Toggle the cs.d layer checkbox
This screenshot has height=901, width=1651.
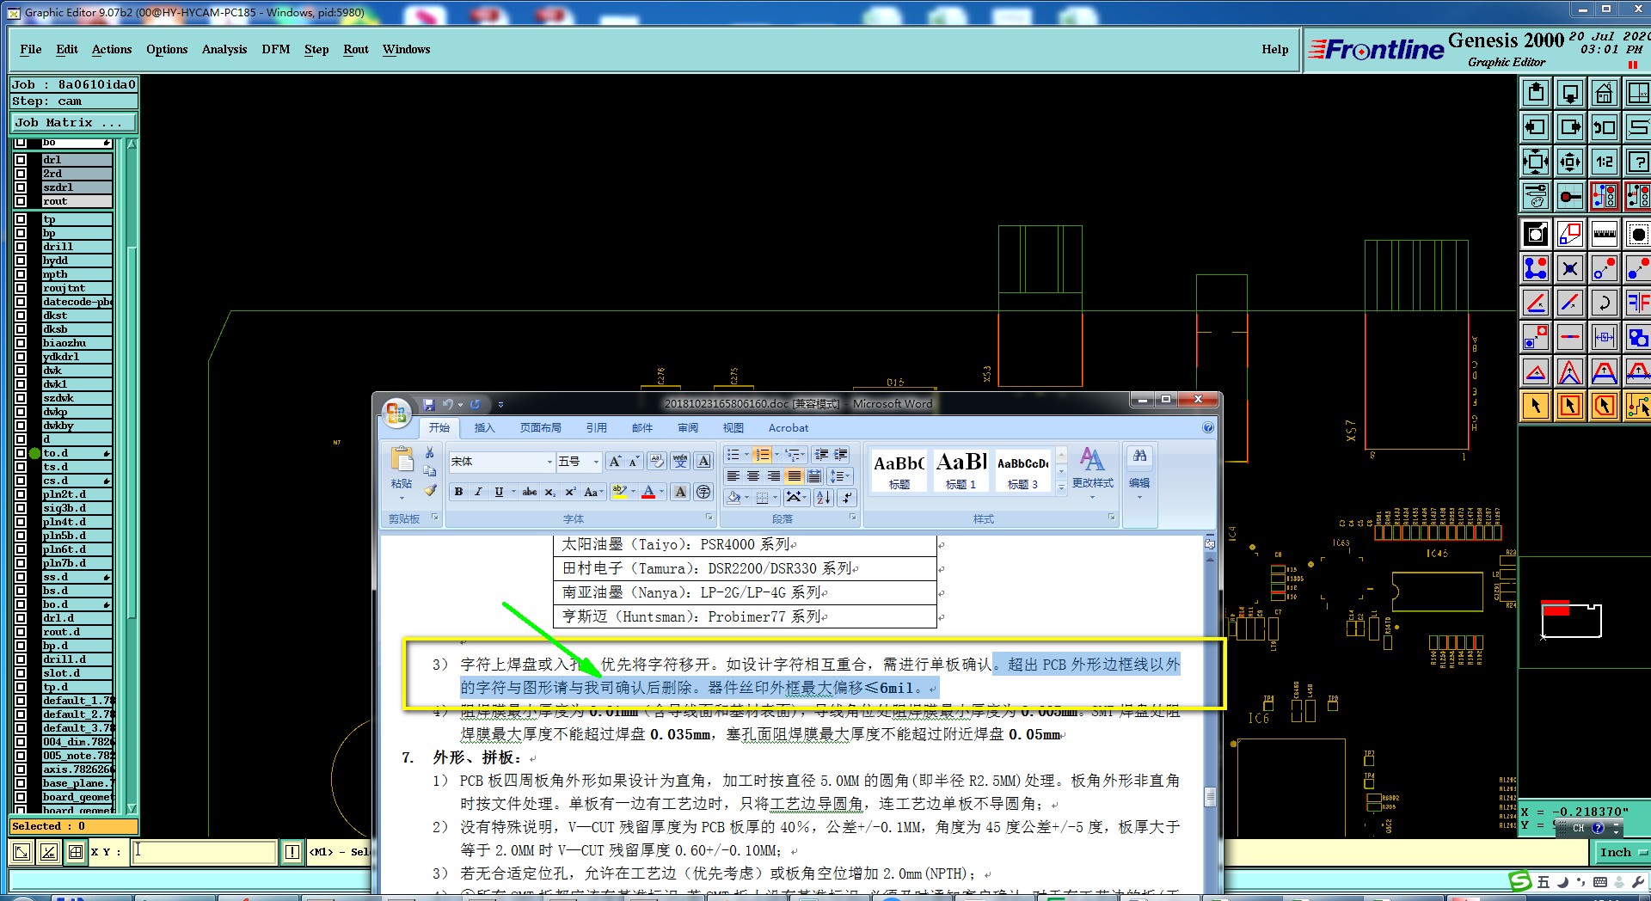[x=21, y=481]
